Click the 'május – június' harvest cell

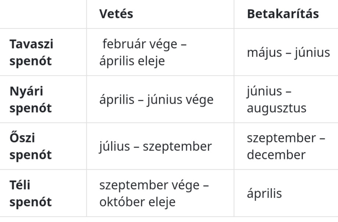click(288, 53)
